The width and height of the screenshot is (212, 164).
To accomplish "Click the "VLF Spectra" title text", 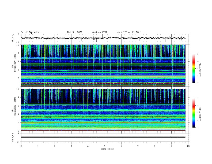I will 30,32.
